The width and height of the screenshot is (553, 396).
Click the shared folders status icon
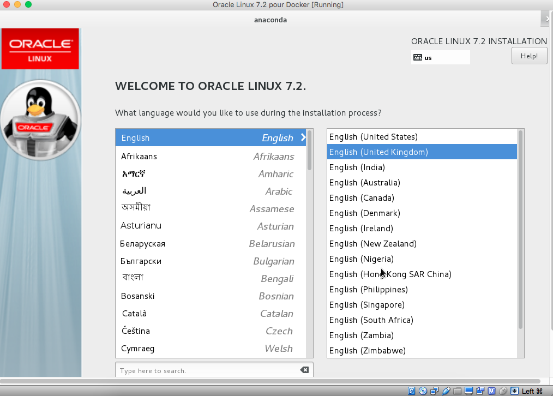pos(457,391)
